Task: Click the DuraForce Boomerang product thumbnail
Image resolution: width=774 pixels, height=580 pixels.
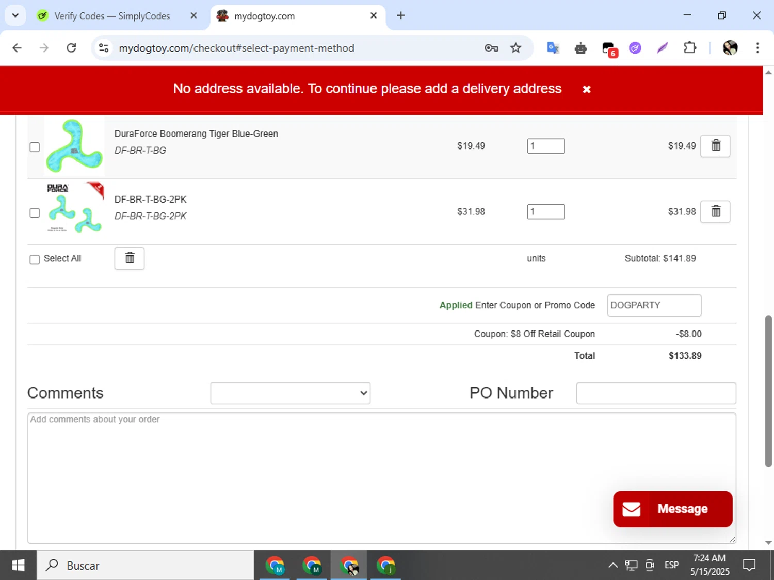Action: pos(74,146)
